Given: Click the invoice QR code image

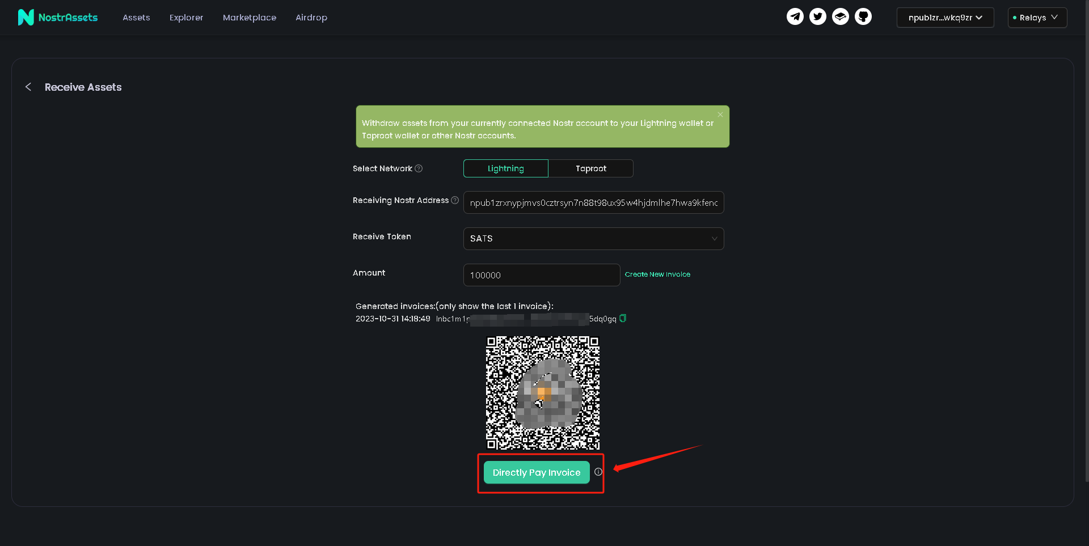Looking at the screenshot, I should (x=542, y=393).
